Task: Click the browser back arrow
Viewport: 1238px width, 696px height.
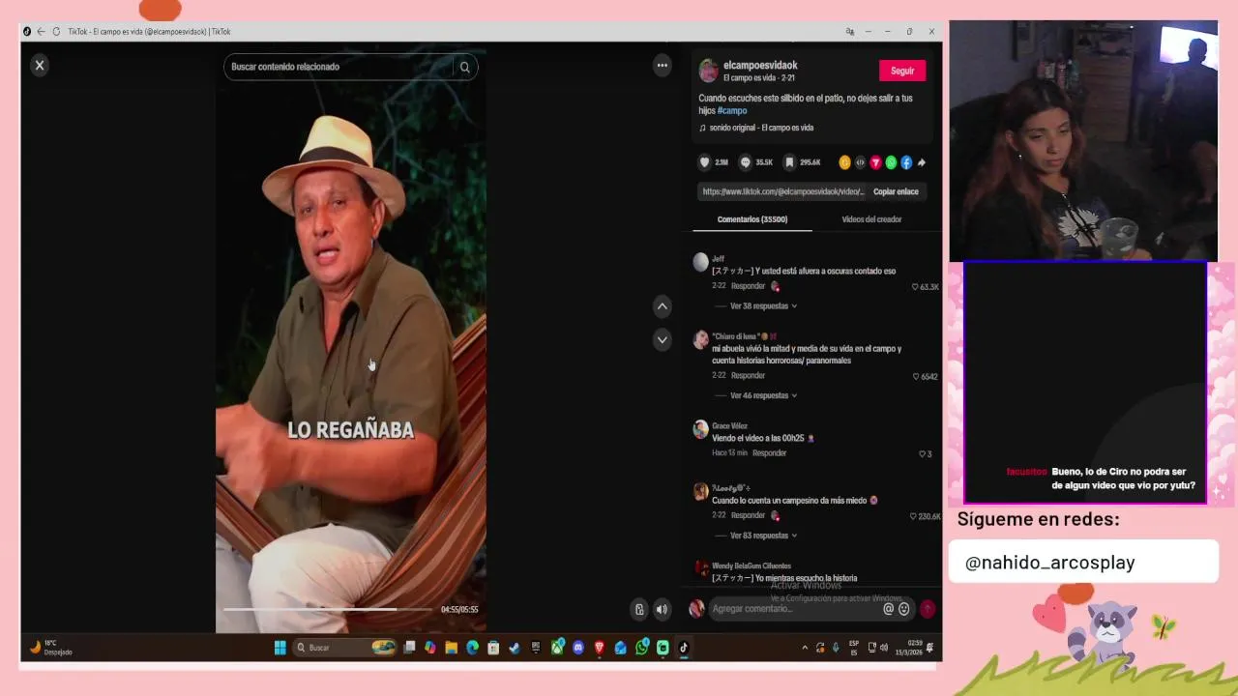Action: coord(41,31)
